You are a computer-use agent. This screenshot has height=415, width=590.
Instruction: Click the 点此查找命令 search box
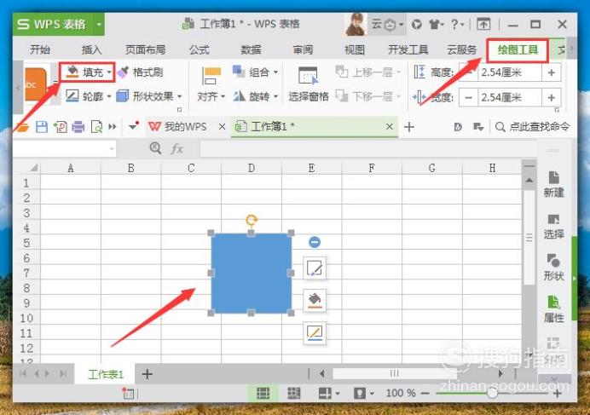coord(532,127)
